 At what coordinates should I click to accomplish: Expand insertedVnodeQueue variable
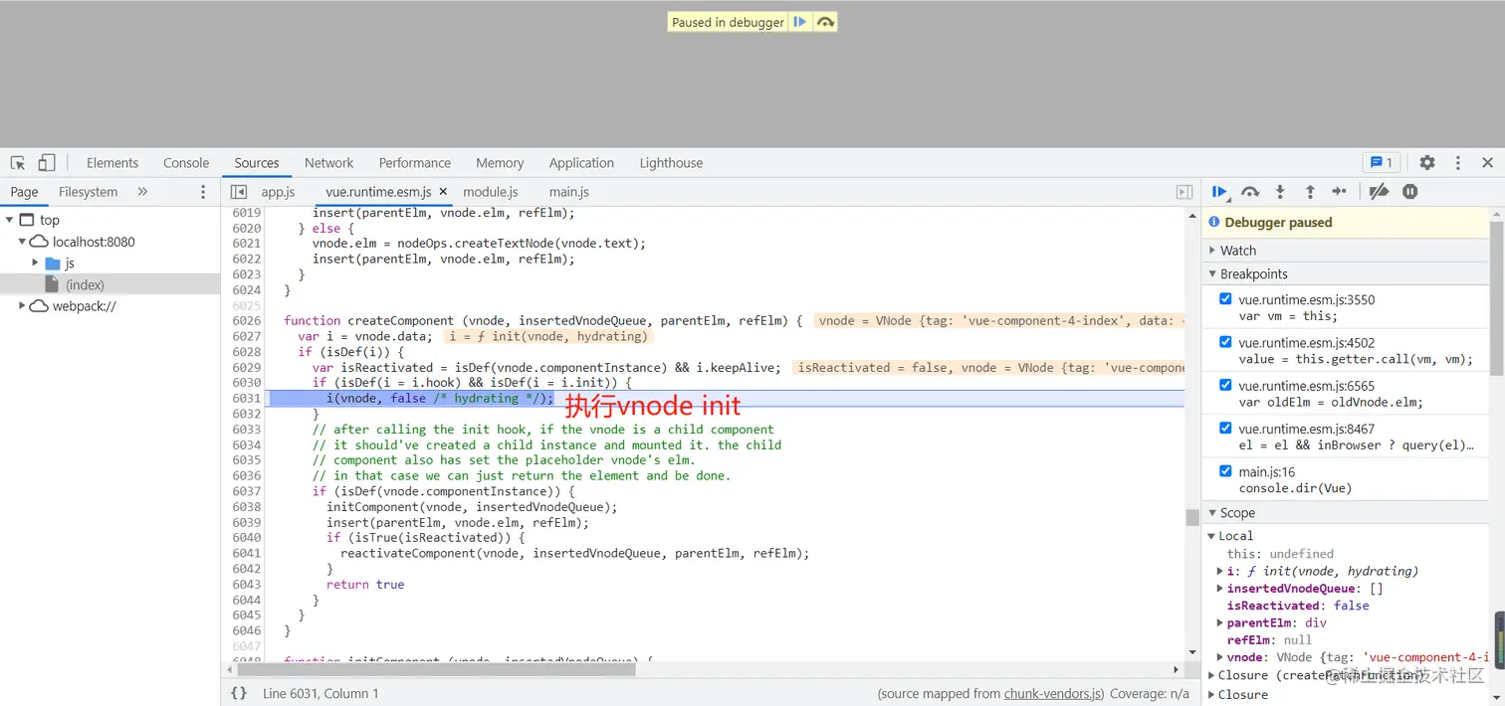coord(1220,588)
